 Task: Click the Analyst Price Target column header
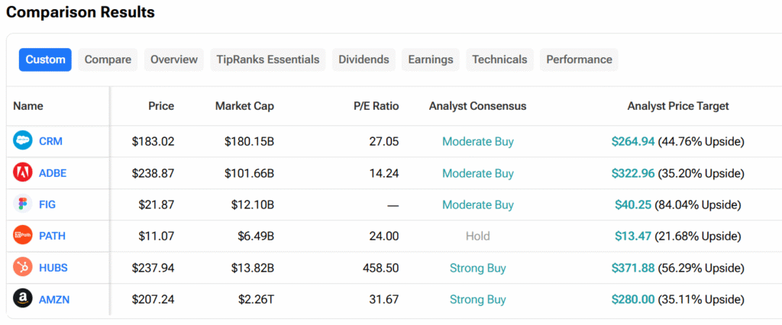point(677,106)
